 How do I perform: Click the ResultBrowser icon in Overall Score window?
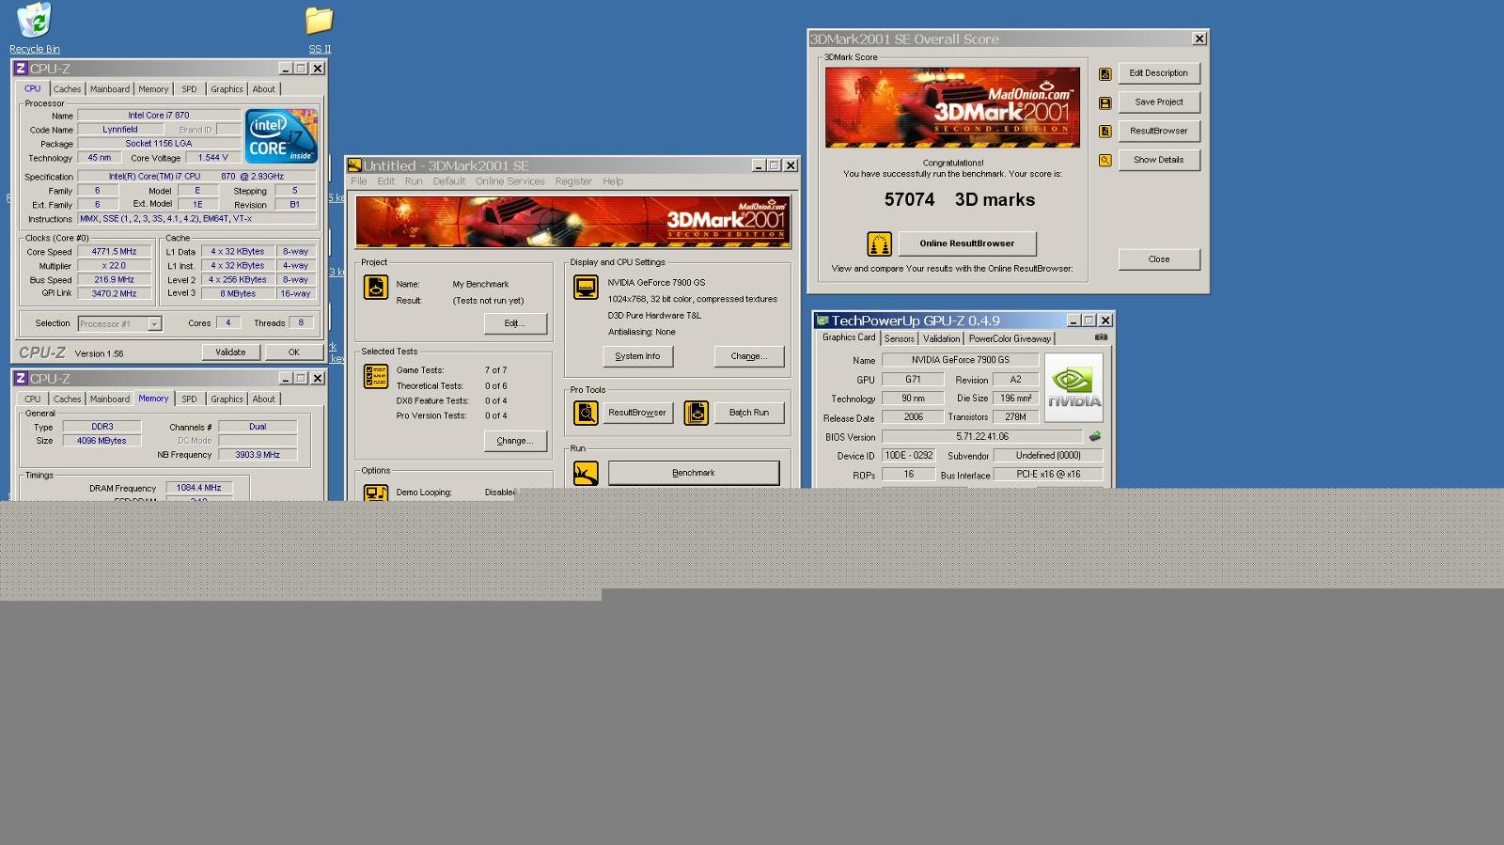click(x=1105, y=131)
